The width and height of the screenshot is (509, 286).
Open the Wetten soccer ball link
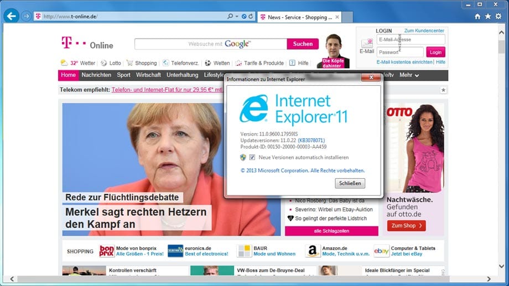coord(208,63)
